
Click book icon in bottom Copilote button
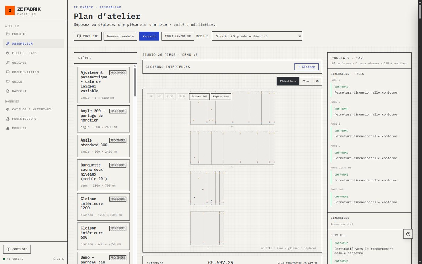click(x=8, y=249)
